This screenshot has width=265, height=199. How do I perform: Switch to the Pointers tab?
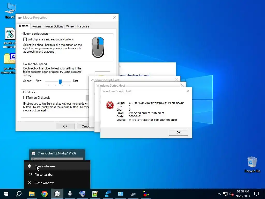[x=36, y=26]
